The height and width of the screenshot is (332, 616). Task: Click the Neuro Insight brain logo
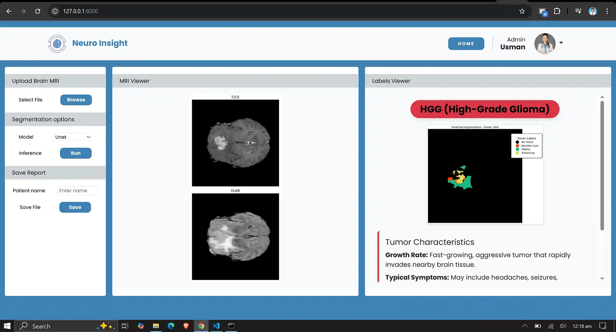(x=57, y=44)
